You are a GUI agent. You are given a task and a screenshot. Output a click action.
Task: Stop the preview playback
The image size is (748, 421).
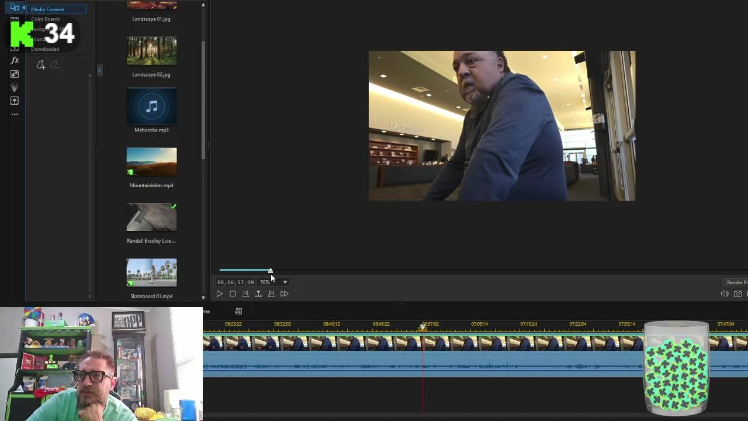233,294
